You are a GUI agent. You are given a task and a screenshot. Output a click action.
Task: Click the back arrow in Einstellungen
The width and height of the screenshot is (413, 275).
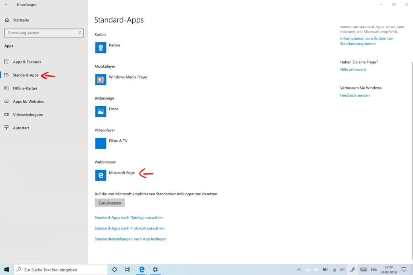pyautogui.click(x=6, y=4)
